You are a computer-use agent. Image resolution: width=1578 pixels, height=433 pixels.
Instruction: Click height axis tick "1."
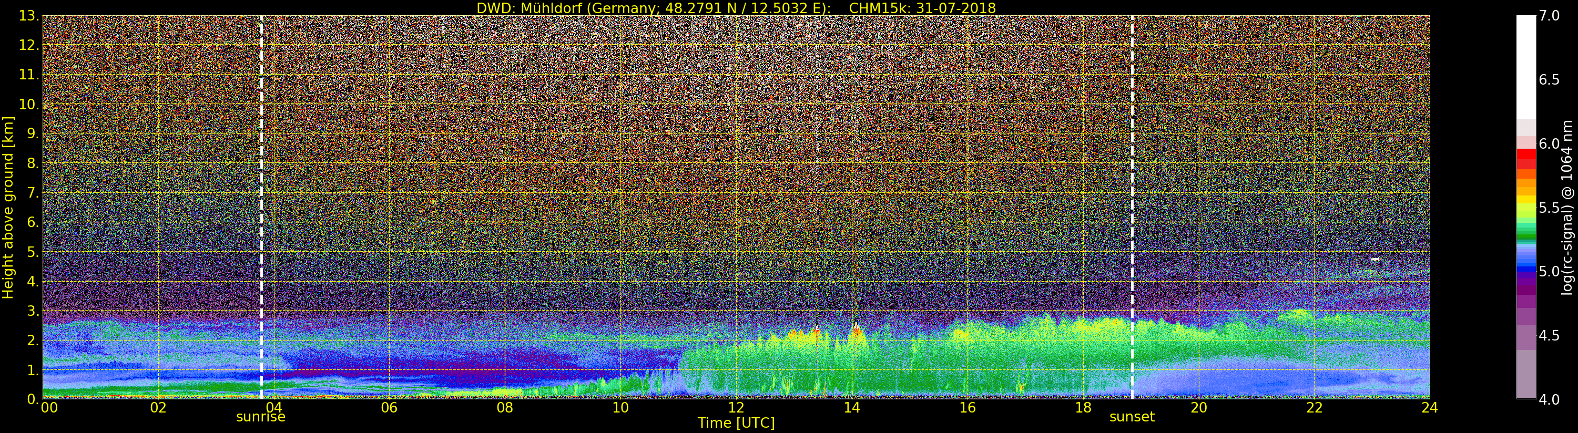click(x=33, y=369)
